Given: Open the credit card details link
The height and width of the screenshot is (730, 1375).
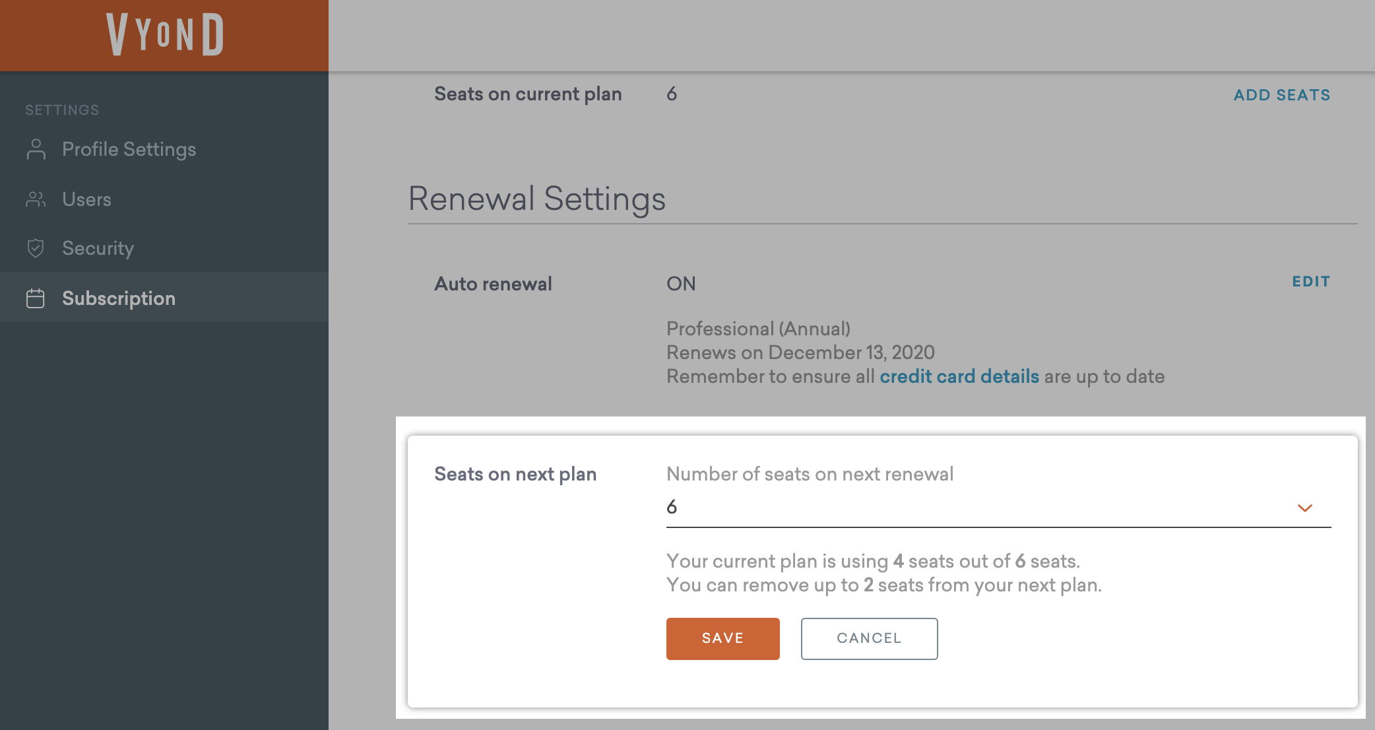Looking at the screenshot, I should click(959, 376).
